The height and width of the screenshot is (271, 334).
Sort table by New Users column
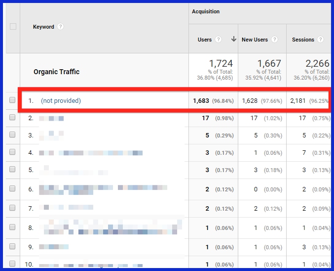click(255, 40)
